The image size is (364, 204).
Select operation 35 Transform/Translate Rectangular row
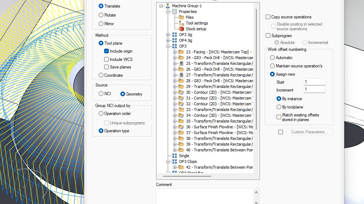(x=219, y=121)
